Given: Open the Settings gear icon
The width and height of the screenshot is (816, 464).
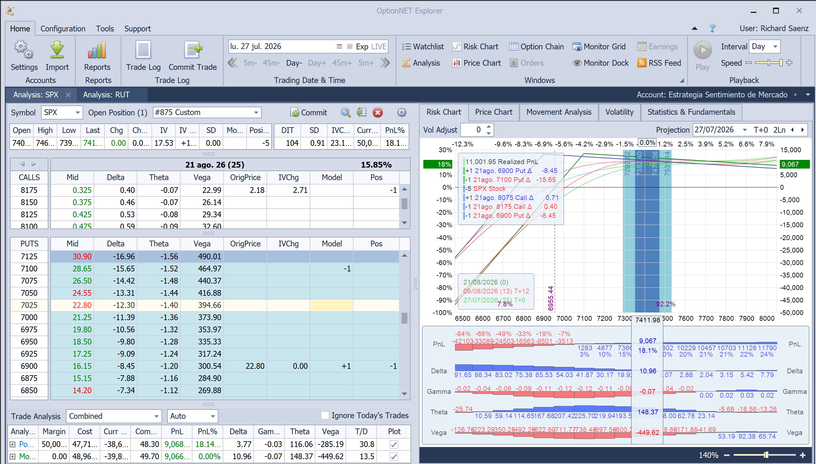Looking at the screenshot, I should (x=24, y=50).
